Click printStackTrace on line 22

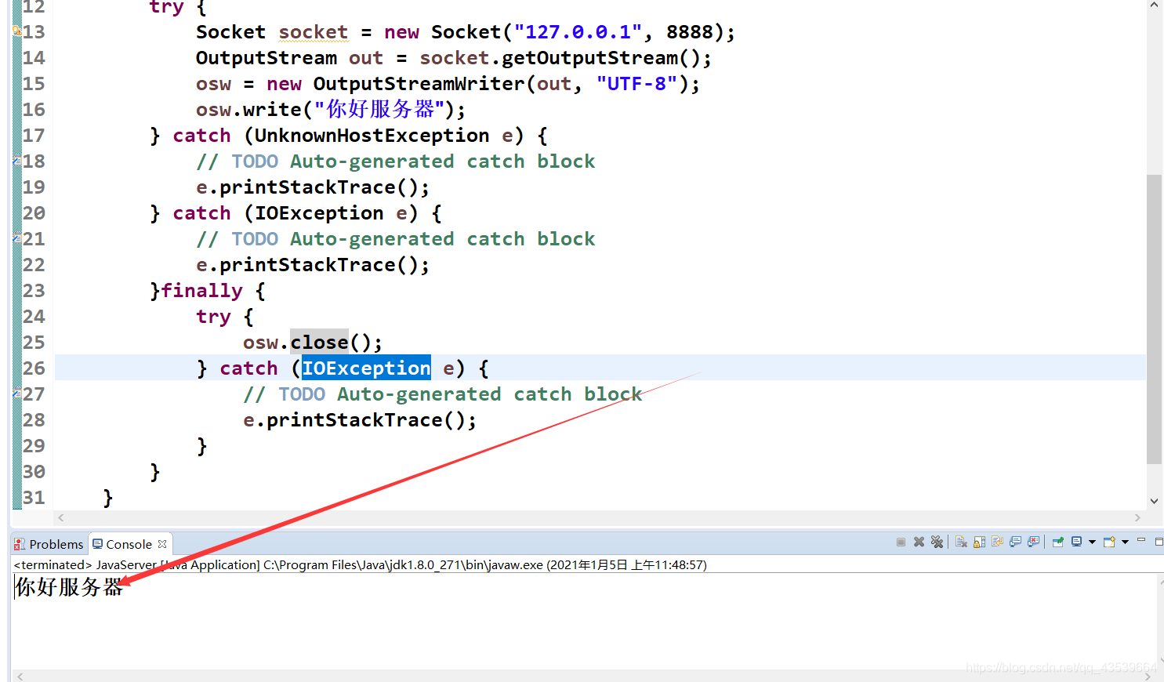pyautogui.click(x=307, y=265)
